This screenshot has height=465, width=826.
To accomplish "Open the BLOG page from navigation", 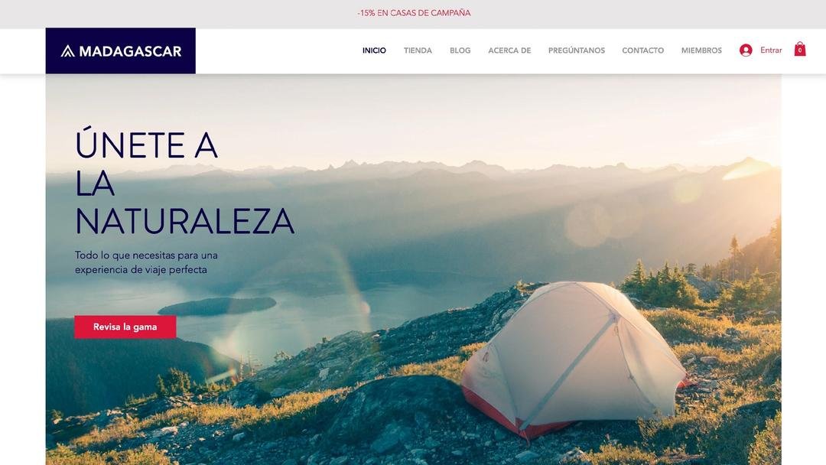I will point(460,50).
